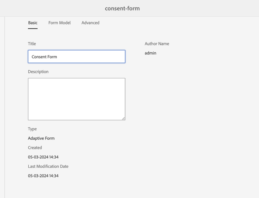Select the admin author value
The image size is (259, 198).
point(151,53)
